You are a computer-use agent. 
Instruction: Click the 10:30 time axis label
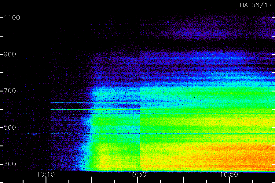tap(137, 174)
